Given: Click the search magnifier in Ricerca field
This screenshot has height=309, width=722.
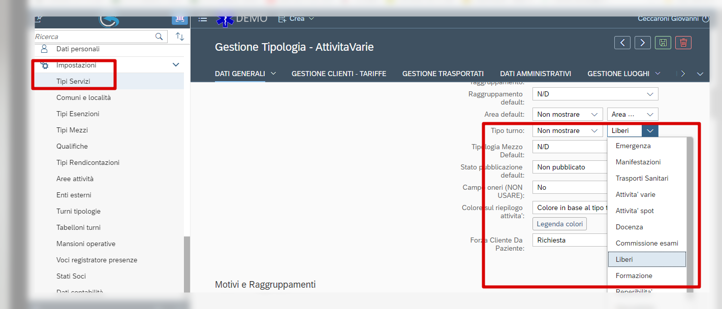Looking at the screenshot, I should (159, 37).
